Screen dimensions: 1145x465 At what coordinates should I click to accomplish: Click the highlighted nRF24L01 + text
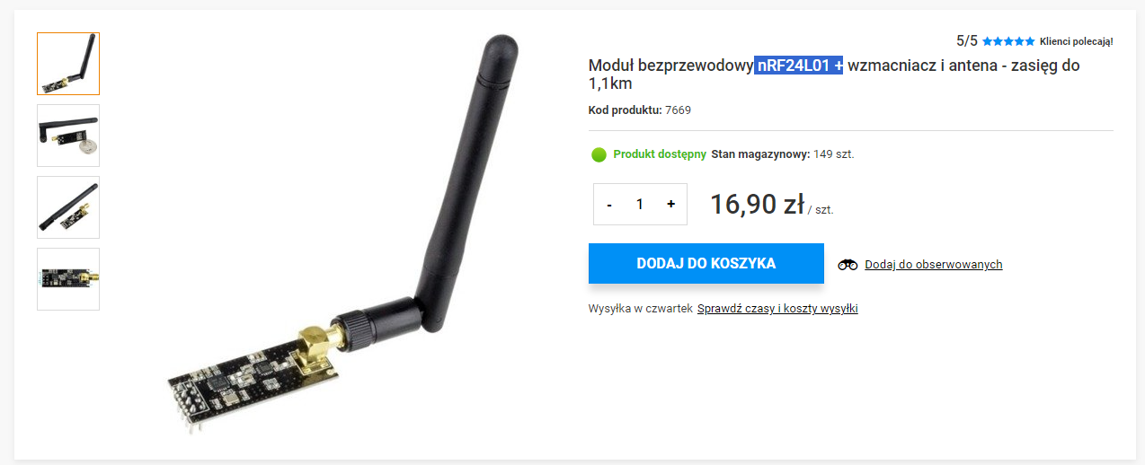click(x=799, y=66)
